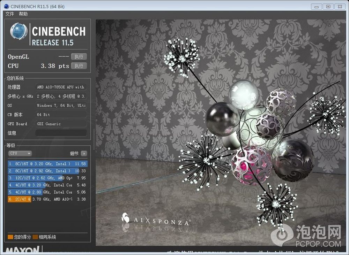349x255 pixels.
Task: Click the orange 您的得分 legend swatch
Action: 10,237
